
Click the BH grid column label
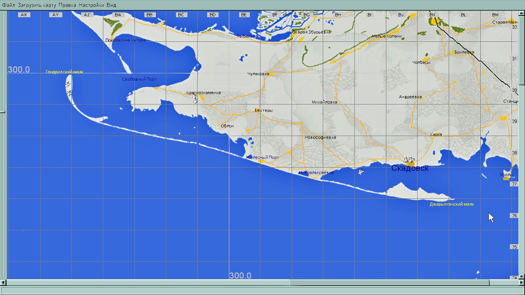(x=338, y=15)
